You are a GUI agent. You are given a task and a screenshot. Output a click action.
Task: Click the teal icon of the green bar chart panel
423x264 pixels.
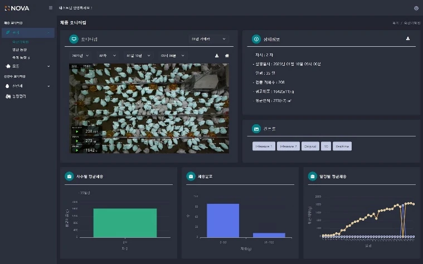(69, 177)
